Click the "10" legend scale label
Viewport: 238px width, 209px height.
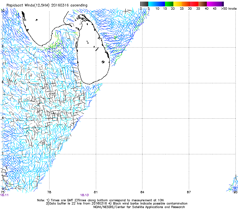[x=157, y=9]
